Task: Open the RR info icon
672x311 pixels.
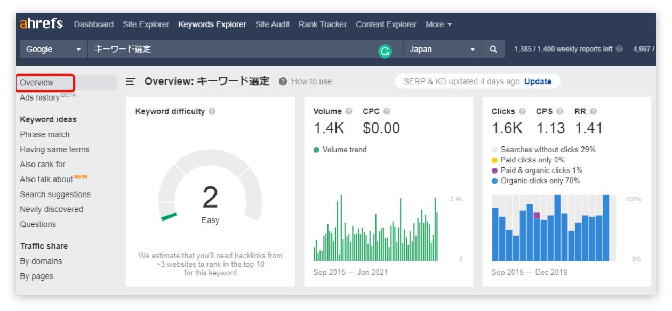Action: (x=592, y=112)
